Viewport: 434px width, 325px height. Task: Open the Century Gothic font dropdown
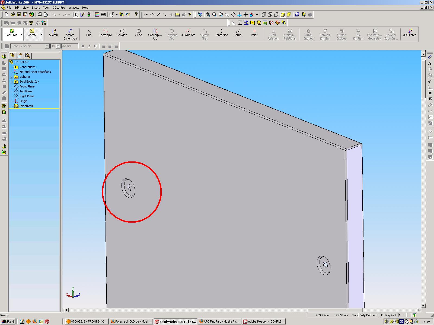[47, 46]
